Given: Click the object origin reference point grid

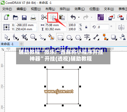Looking at the screenshot, I should point(6,27).
